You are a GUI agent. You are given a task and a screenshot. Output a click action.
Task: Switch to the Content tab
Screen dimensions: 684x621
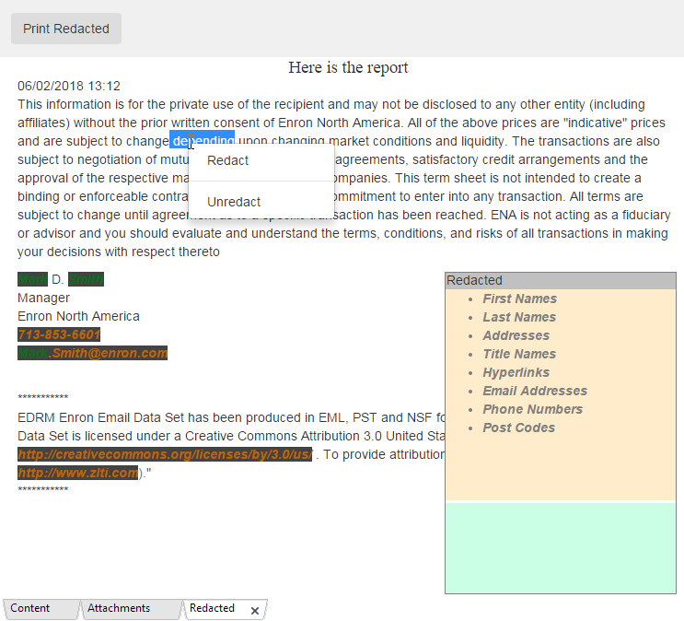point(30,608)
